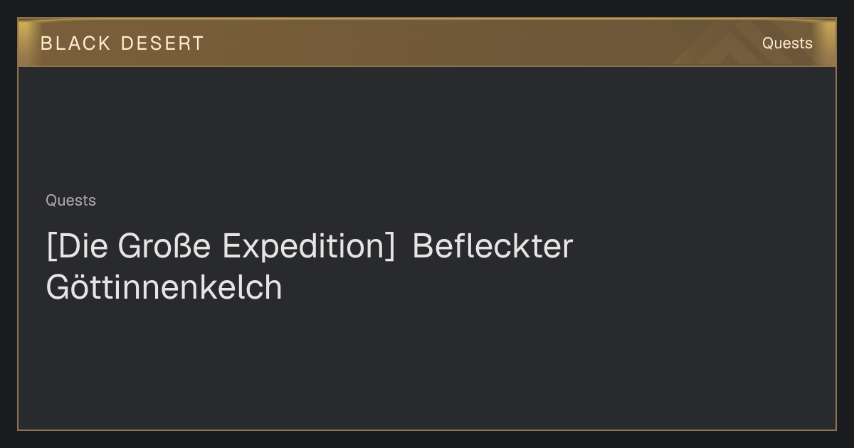This screenshot has height=448, width=854.
Task: Click the thin gold border at the card bottom
Action: (x=427, y=430)
